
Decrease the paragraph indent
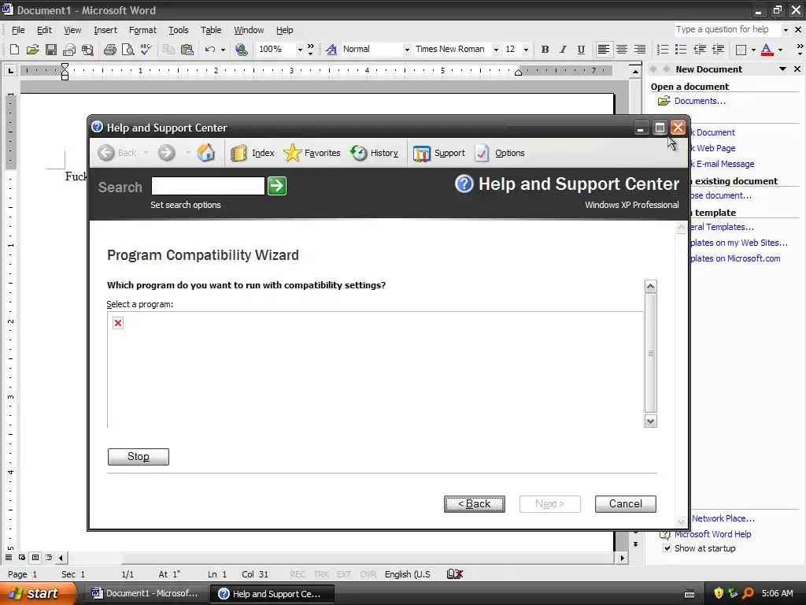(700, 50)
